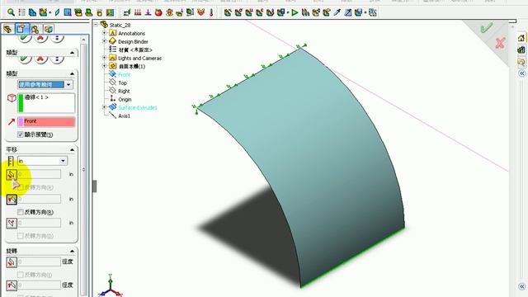528x297 pixels.
Task: Toggle greyed 反轉方向 checkbox under third translate field
Action: [20, 236]
